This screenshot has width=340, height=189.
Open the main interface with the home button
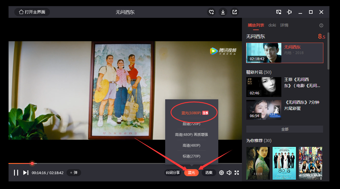coord(32,12)
